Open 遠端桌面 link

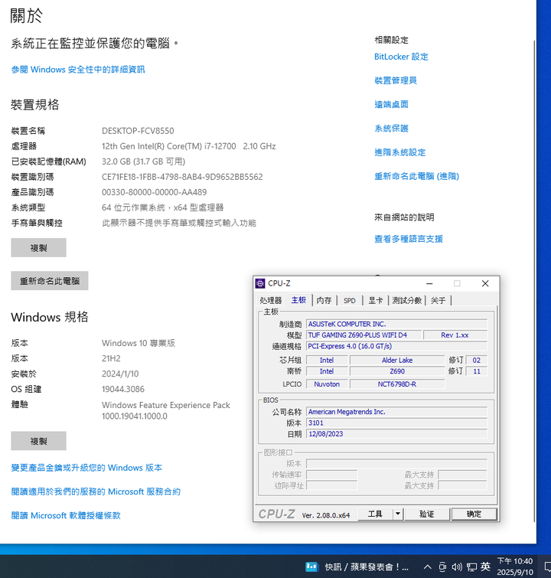point(391,104)
